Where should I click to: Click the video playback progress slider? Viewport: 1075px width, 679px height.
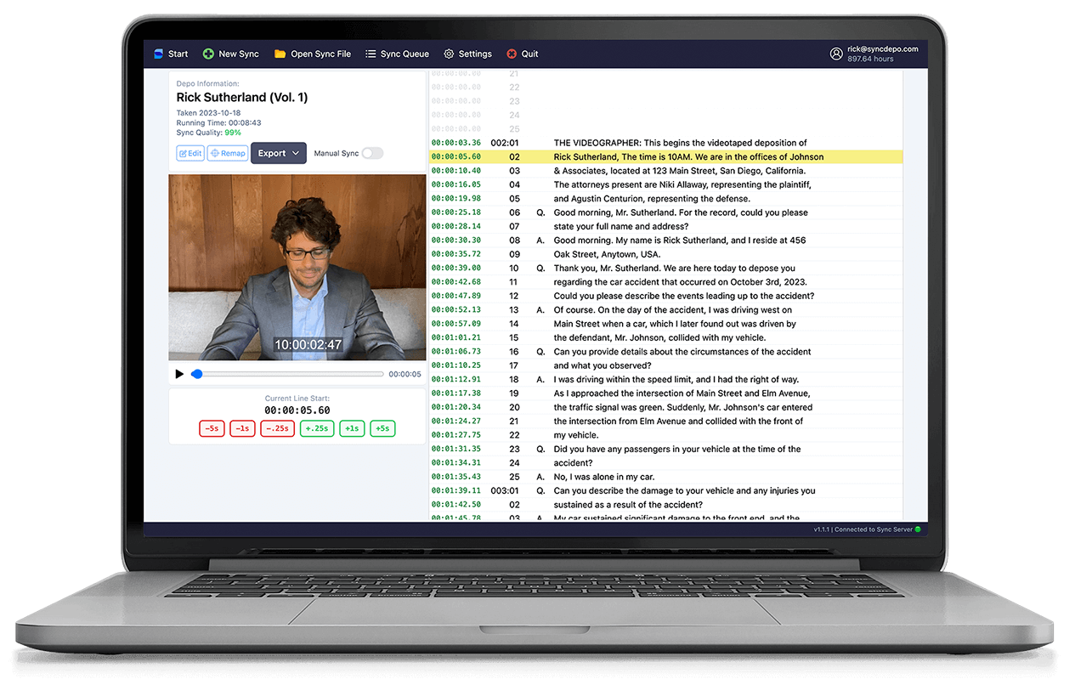point(289,373)
